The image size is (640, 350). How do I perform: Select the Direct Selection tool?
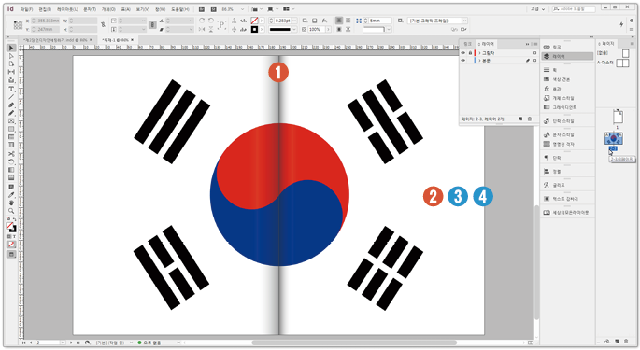coord(11,56)
